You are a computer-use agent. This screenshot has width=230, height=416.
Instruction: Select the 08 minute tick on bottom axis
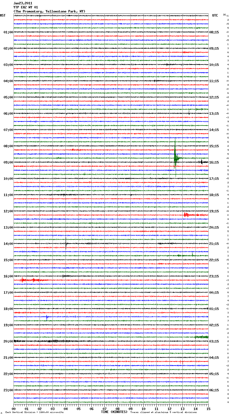pos(117,409)
